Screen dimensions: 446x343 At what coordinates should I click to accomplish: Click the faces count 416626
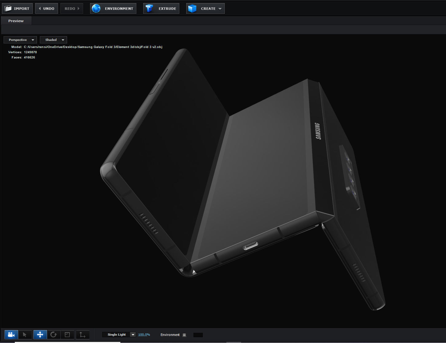(29, 57)
